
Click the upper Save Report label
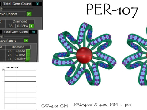[9, 14]
